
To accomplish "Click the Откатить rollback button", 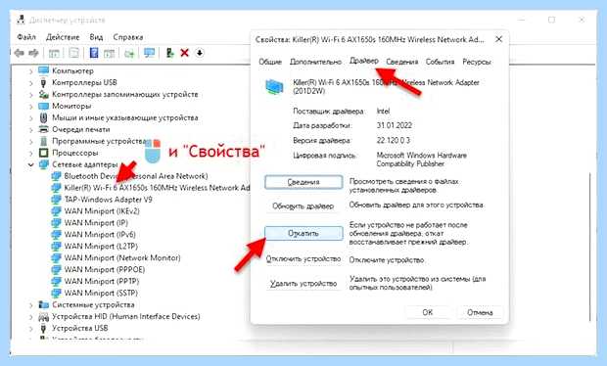I will tap(303, 233).
